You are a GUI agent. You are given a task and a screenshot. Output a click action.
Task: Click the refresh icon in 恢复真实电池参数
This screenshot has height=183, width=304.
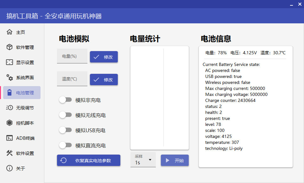63,160
